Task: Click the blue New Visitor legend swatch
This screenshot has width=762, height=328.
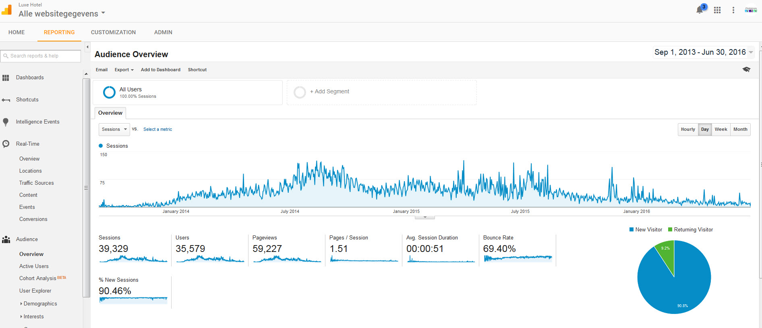Action: [x=632, y=230]
